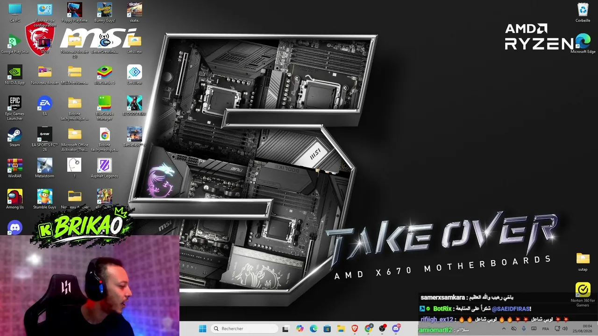
Task: Open the LetsView app shortcut
Action: tap(135, 75)
